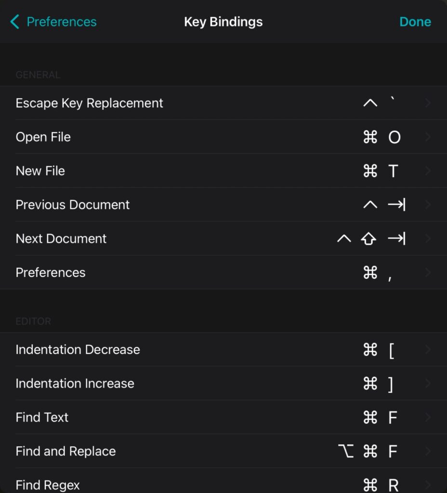Open the Preferences back link
Screen dimensions: 447x493
coord(61,22)
